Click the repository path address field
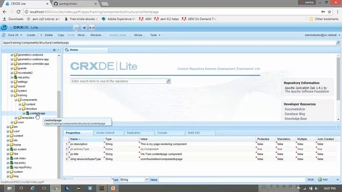The width and height of the screenshot is (342, 192). (168, 43)
